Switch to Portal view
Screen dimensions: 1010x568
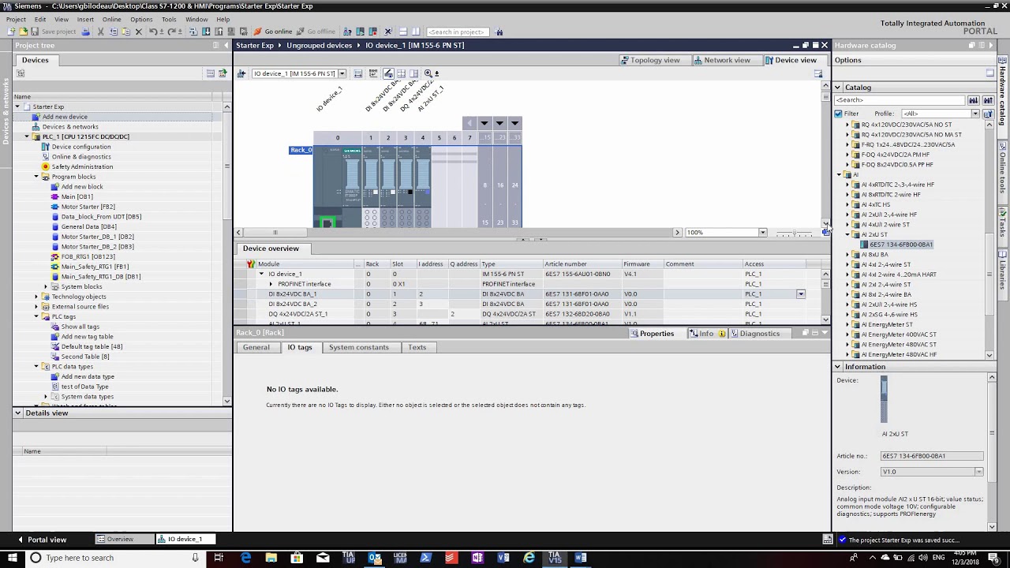point(42,540)
